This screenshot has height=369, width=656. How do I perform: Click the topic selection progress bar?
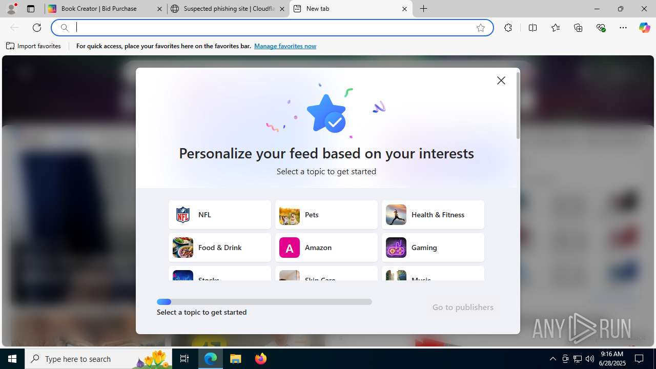pyautogui.click(x=264, y=302)
